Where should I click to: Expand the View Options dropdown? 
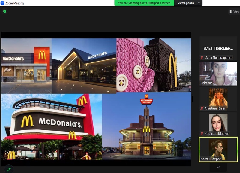click(188, 3)
